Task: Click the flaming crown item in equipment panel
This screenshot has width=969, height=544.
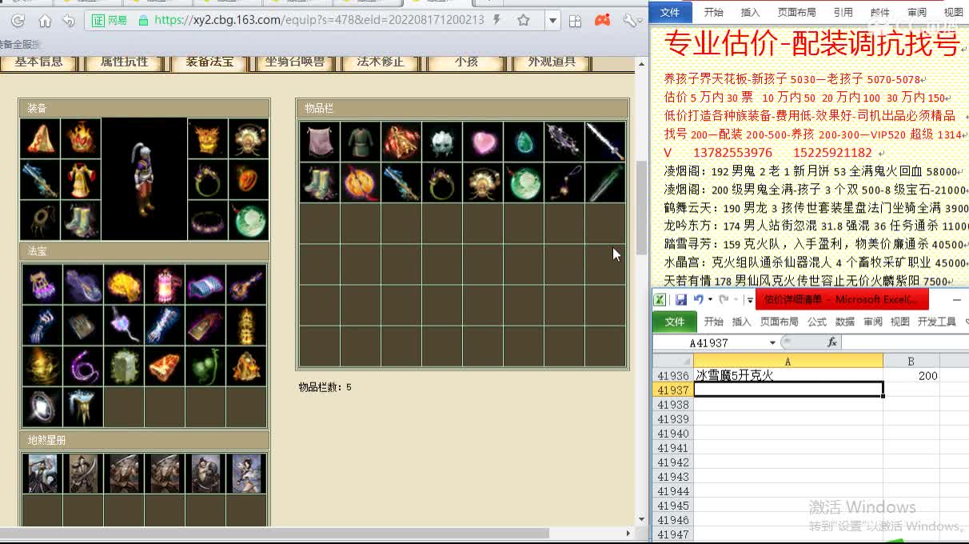Action: (81, 138)
